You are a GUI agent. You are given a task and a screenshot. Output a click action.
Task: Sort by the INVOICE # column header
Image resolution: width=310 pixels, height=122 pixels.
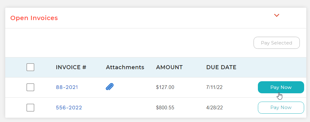pos(71,67)
